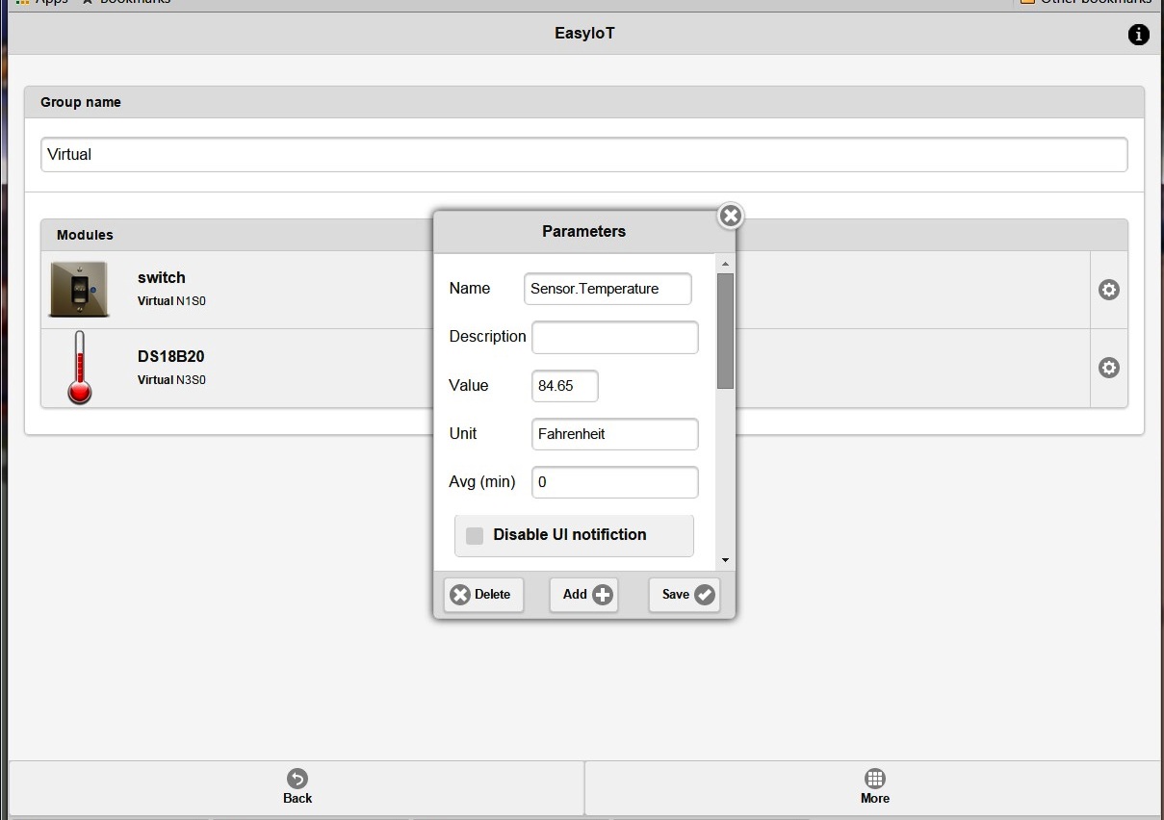Close the Parameters dialog with X icon
This screenshot has height=820, width=1164.
click(x=731, y=216)
